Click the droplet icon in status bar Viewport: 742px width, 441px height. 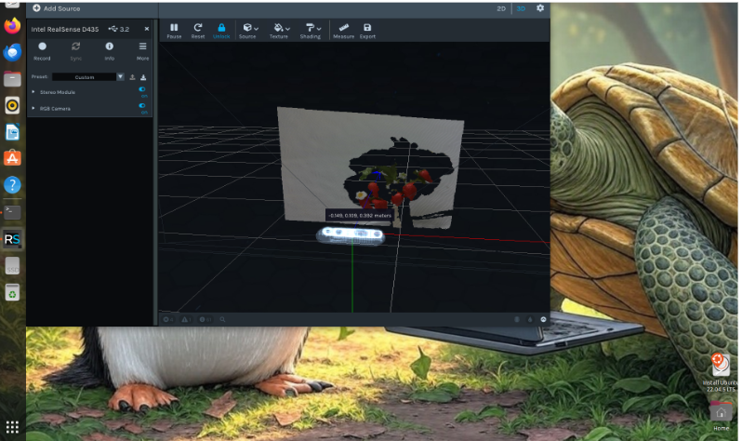coord(530,320)
